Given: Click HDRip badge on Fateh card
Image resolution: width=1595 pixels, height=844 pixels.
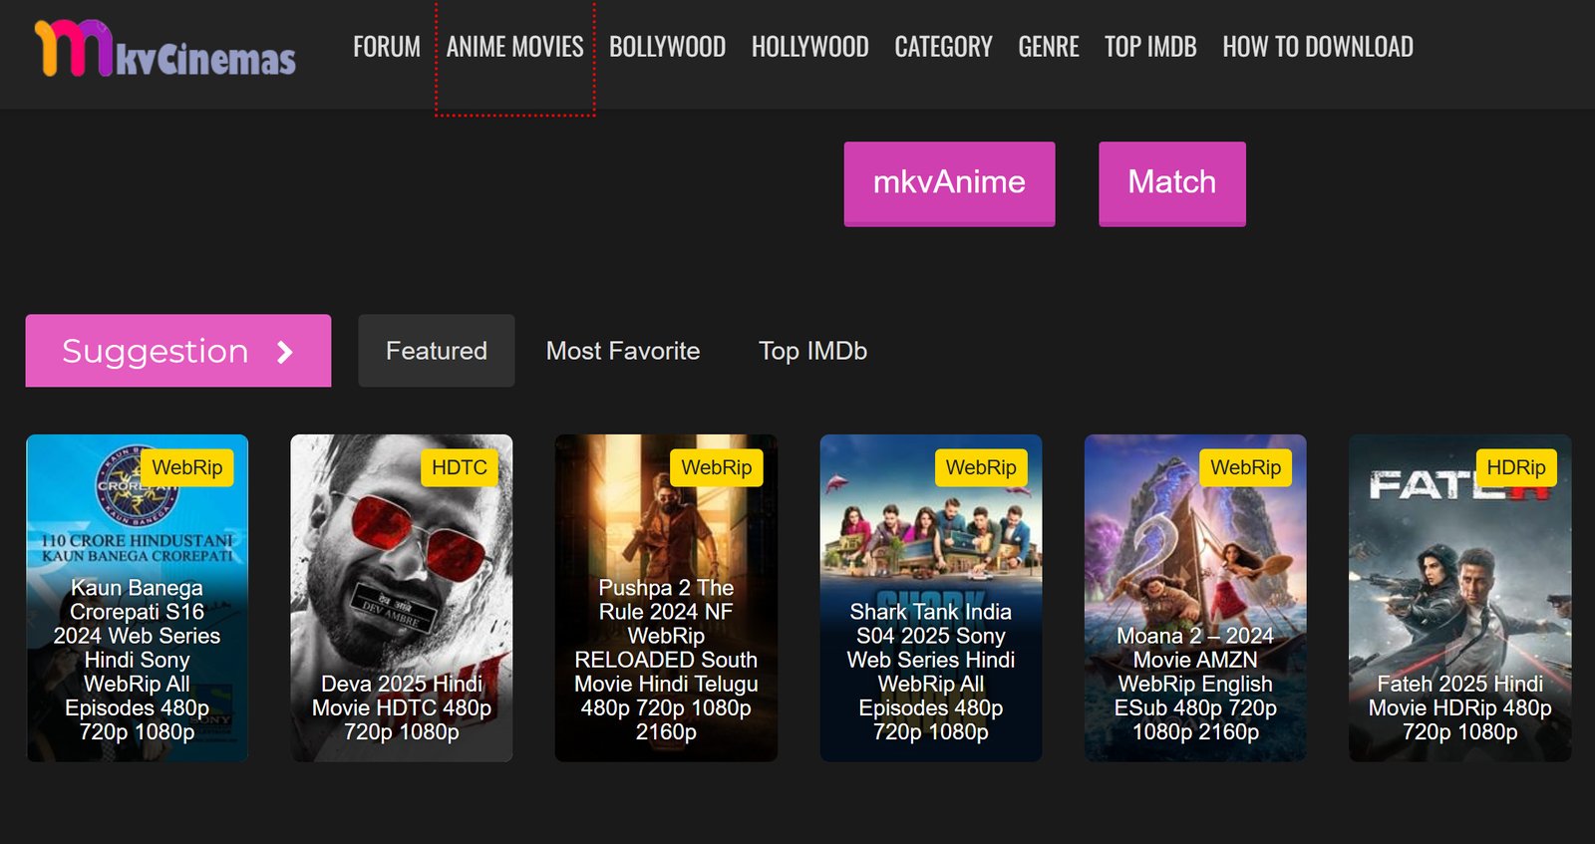Looking at the screenshot, I should point(1516,467).
